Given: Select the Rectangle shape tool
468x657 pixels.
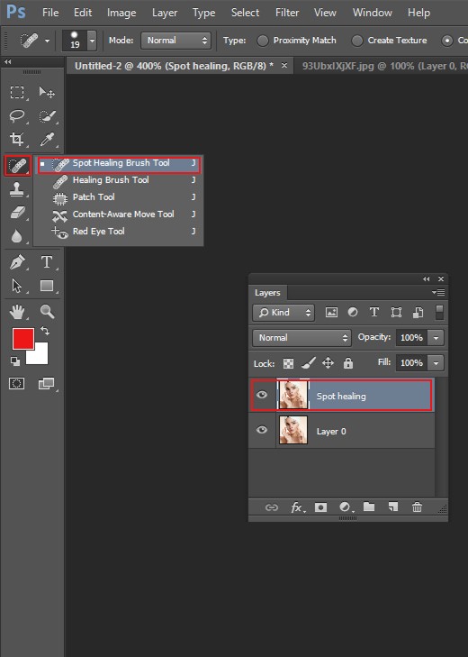Looking at the screenshot, I should [x=47, y=286].
